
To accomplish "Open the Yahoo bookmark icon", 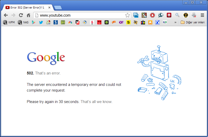I will point(121,22).
